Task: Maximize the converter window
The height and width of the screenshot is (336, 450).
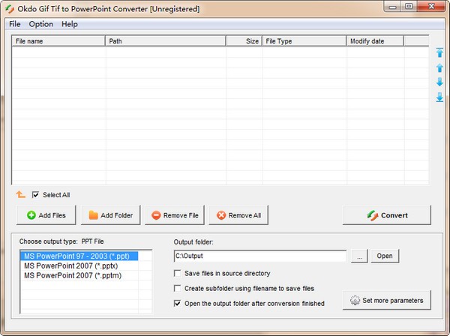Action: click(409, 6)
